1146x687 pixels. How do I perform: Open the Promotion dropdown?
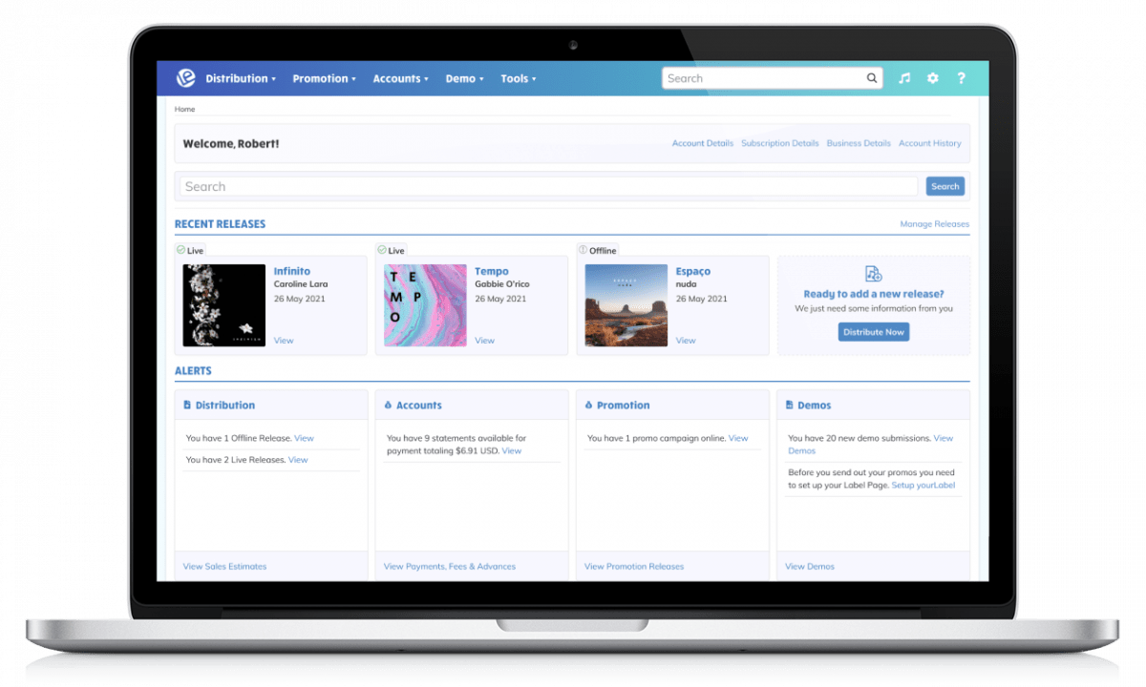coord(324,78)
